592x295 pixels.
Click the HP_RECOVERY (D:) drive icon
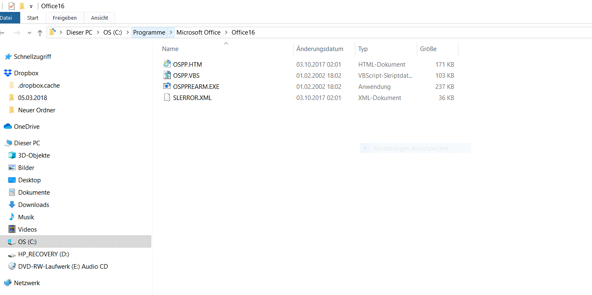12,255
